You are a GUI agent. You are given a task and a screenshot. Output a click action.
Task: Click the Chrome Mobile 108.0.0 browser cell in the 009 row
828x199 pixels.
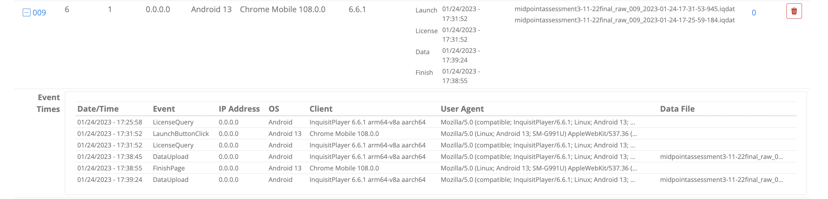(x=283, y=10)
